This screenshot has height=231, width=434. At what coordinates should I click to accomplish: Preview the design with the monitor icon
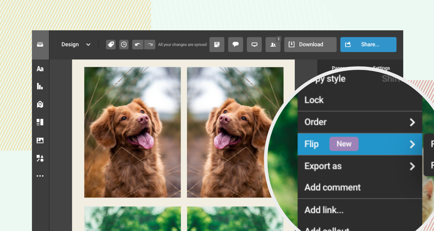(254, 44)
